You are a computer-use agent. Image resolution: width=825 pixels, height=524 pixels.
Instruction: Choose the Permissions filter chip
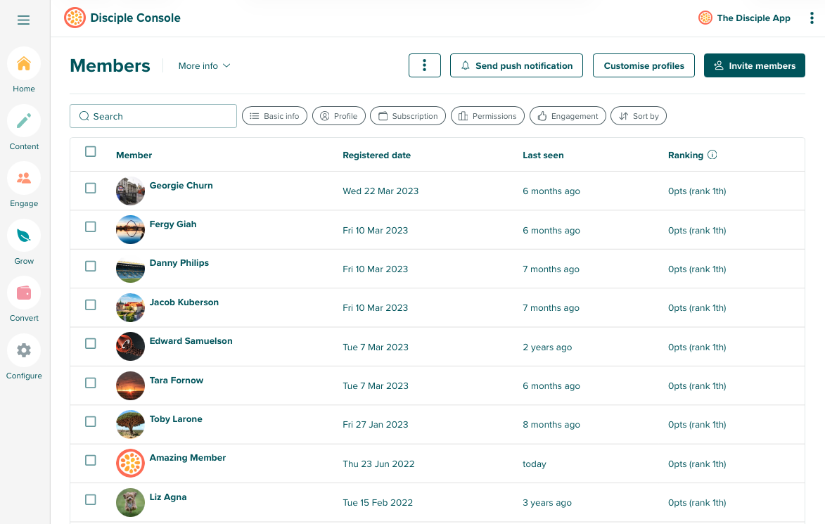tap(487, 116)
